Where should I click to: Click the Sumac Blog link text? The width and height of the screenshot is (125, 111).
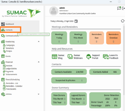61,57
